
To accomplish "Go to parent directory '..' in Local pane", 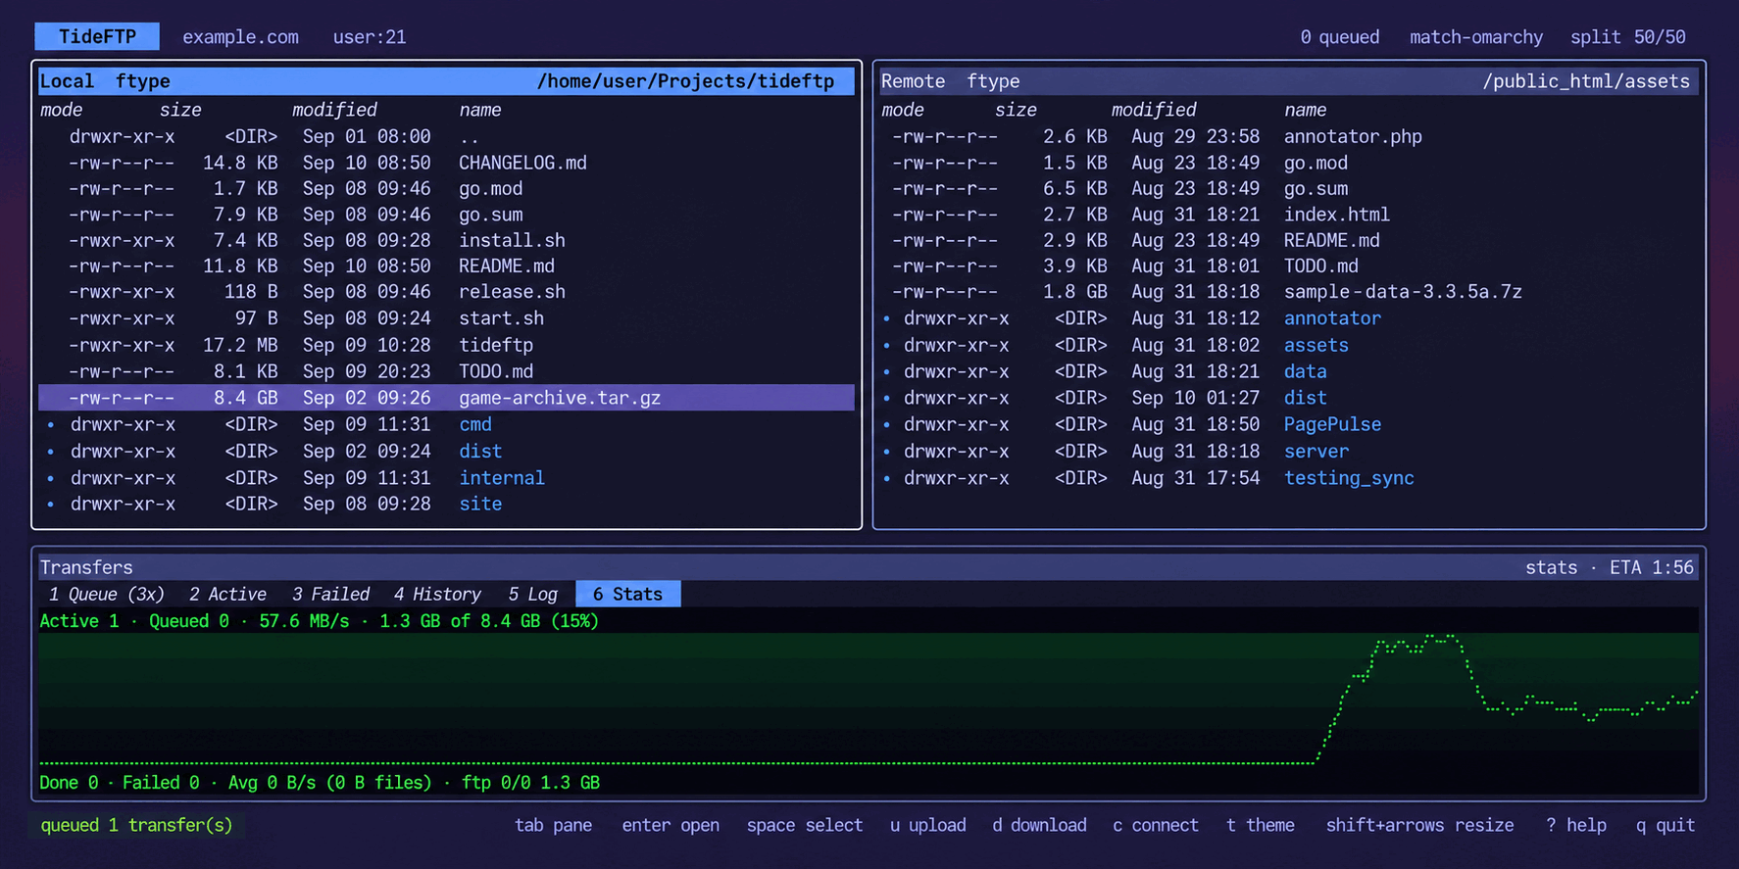I will coord(446,136).
